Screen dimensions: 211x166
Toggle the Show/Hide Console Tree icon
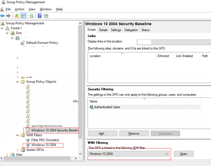tap(23, 16)
